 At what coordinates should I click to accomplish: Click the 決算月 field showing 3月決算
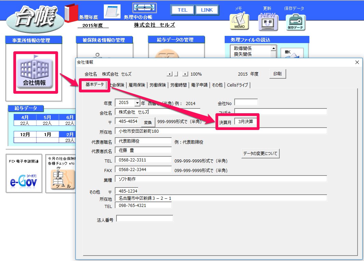(246, 122)
